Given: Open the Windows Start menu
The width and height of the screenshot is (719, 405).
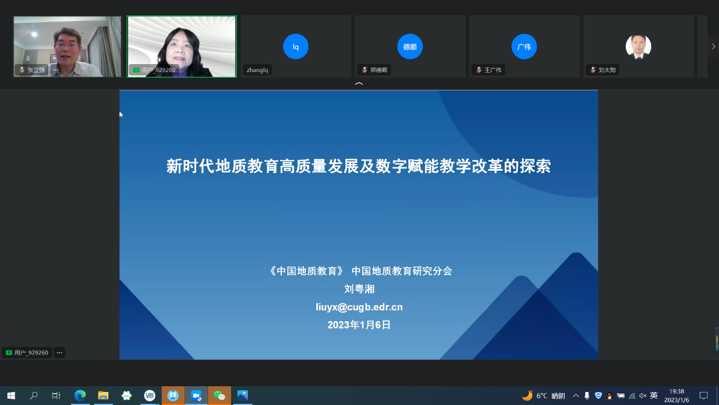Looking at the screenshot, I should coord(11,395).
